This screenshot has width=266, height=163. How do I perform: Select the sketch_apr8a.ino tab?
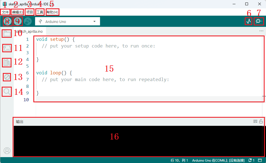click(29, 32)
